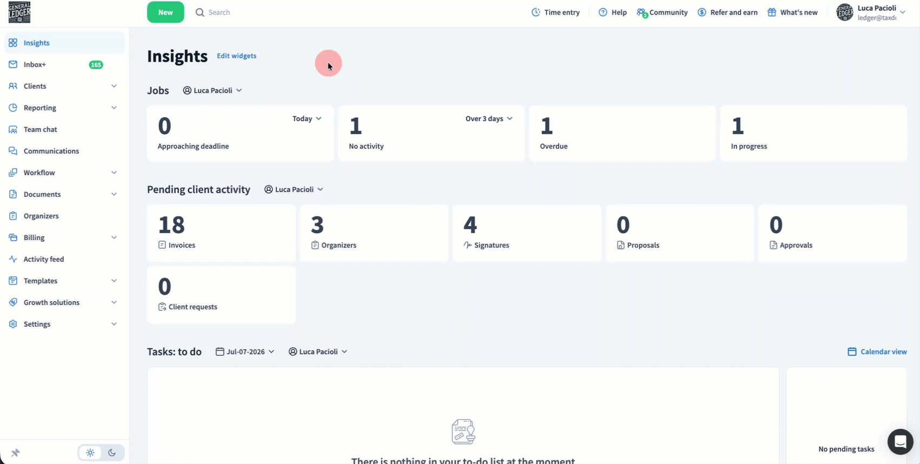Open the 0 Proposals card
Viewport: 920px width, 464px height.
coord(679,233)
